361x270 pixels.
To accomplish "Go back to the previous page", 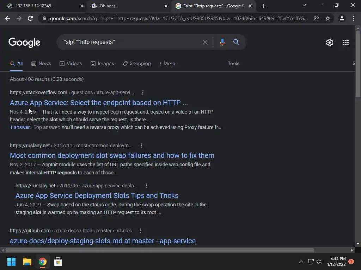I will (x=8, y=18).
